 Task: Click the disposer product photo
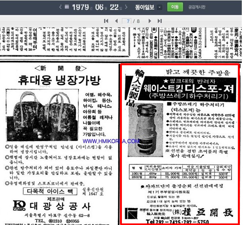(146, 130)
